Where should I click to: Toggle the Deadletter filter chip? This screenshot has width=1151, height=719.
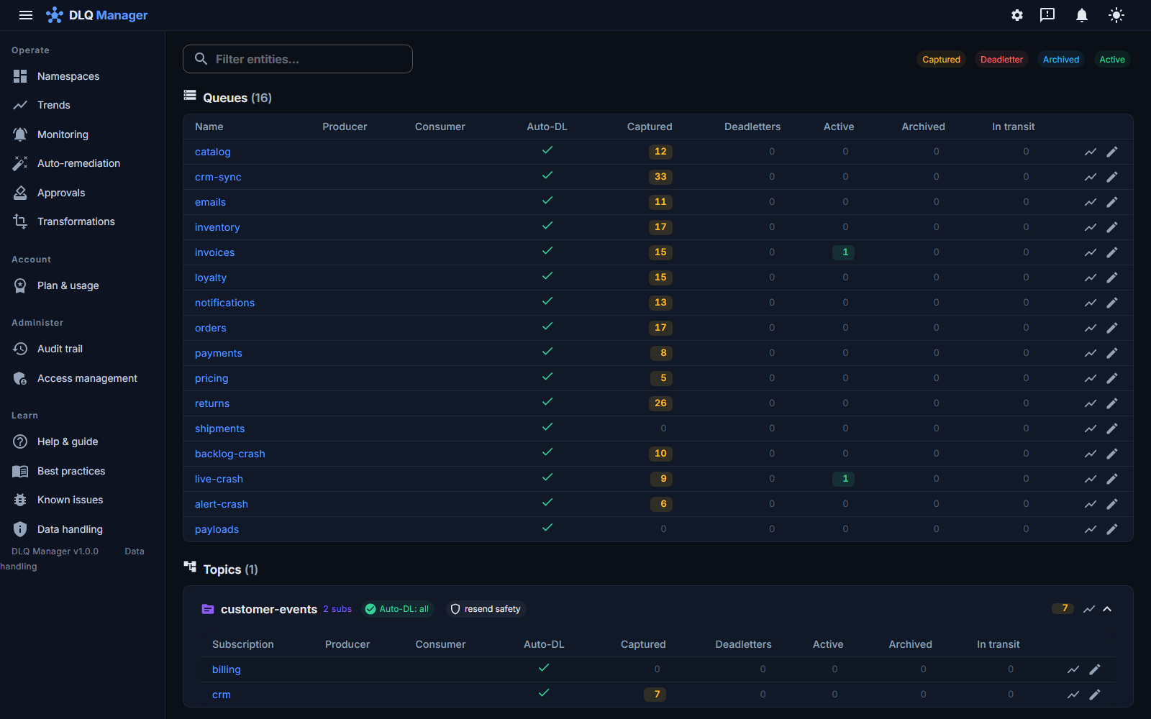pos(1001,60)
